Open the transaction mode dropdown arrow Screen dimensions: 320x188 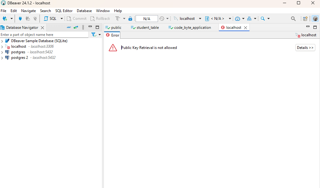(124, 19)
